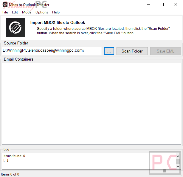Click the log scrollbar down arrow
The height and width of the screenshot is (177, 183).
tap(178, 166)
